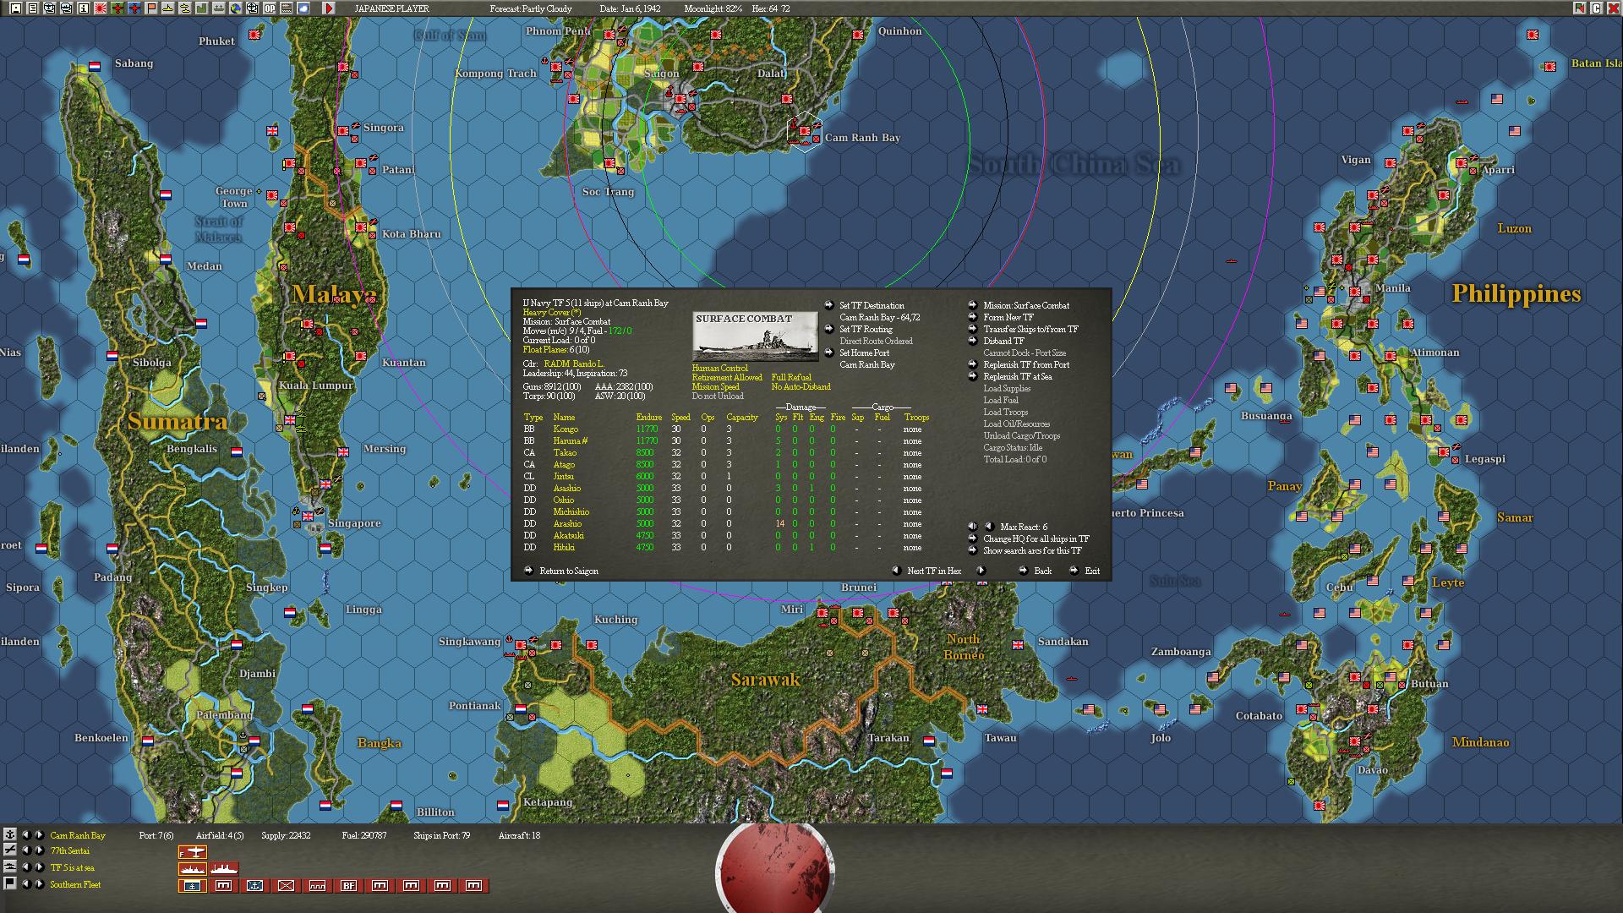
Task: Click the anchor base icon beside Cam Ranh Bay
Action: pyautogui.click(x=10, y=835)
